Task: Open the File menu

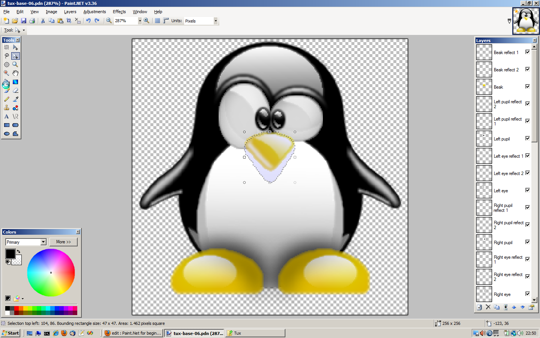Action: (x=6, y=12)
